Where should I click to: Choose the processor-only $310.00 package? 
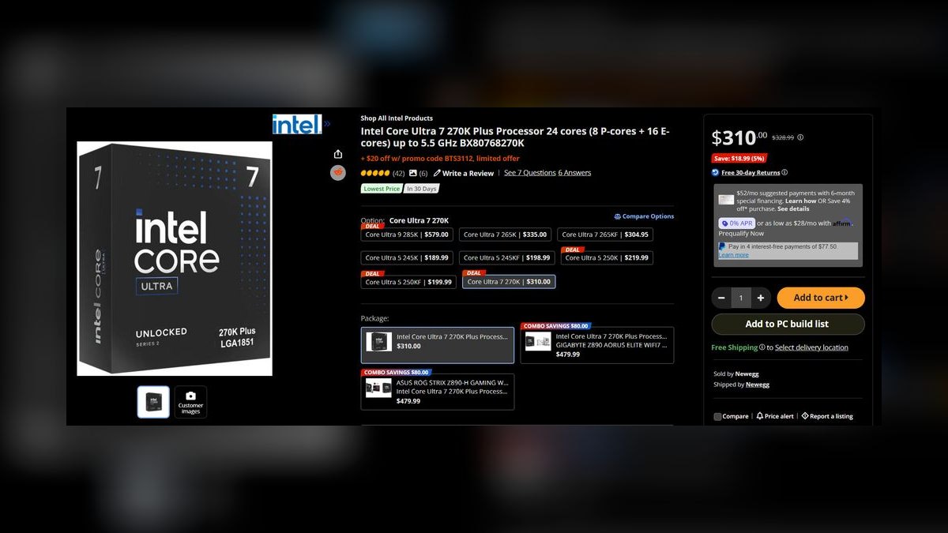(438, 345)
